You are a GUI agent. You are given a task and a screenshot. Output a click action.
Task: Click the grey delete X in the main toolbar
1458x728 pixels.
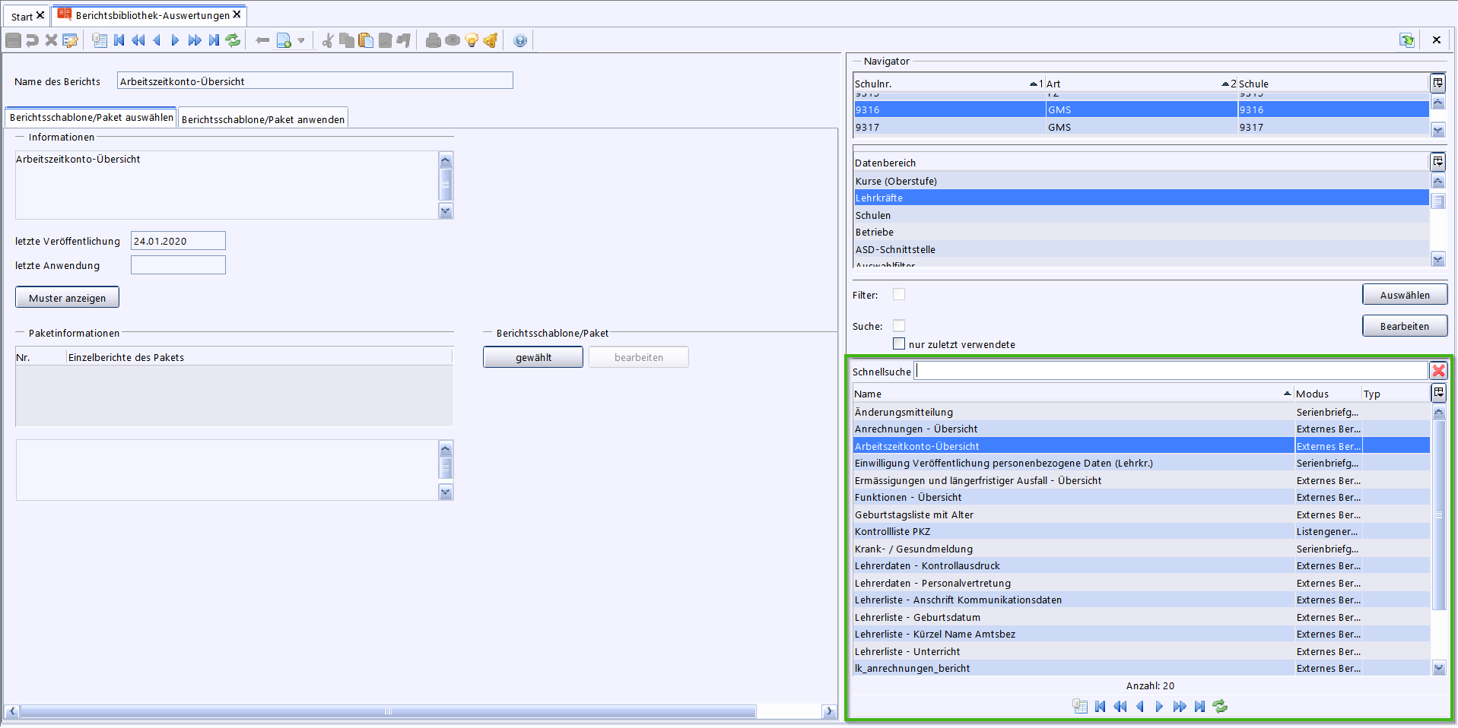(x=52, y=40)
